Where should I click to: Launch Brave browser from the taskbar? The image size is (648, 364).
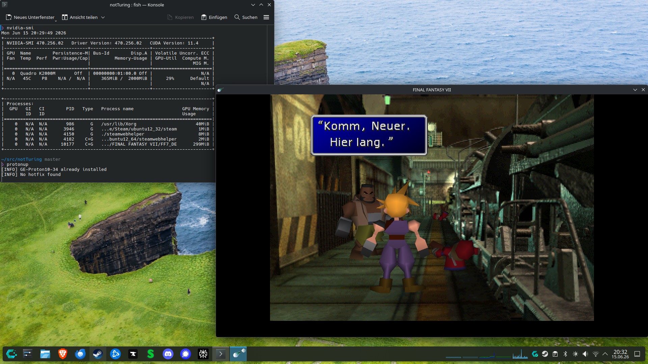coord(63,354)
